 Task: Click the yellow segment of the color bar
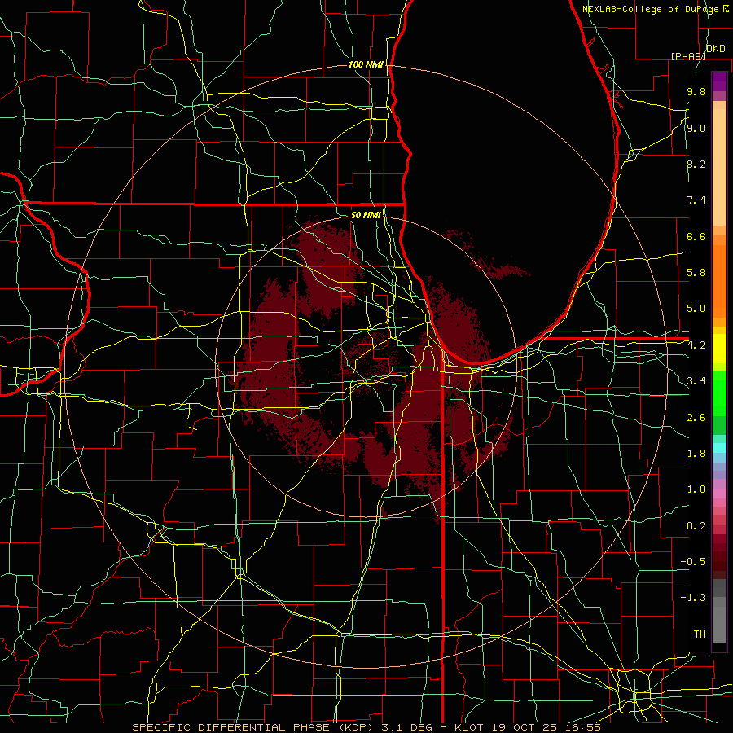tap(719, 349)
